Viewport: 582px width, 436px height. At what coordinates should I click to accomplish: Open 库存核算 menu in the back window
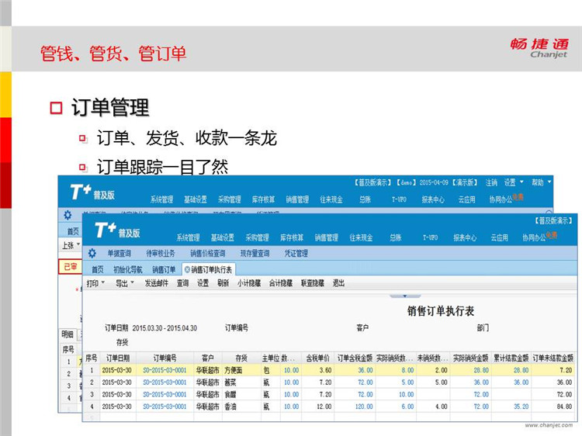263,199
